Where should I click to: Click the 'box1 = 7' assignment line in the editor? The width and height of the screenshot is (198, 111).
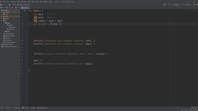point(38,60)
